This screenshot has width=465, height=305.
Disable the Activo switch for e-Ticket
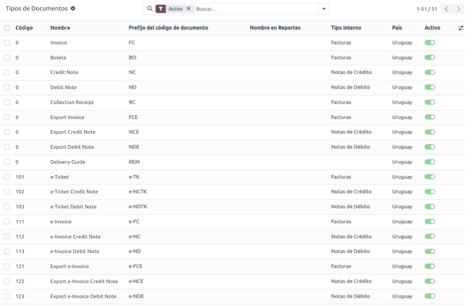pos(430,177)
